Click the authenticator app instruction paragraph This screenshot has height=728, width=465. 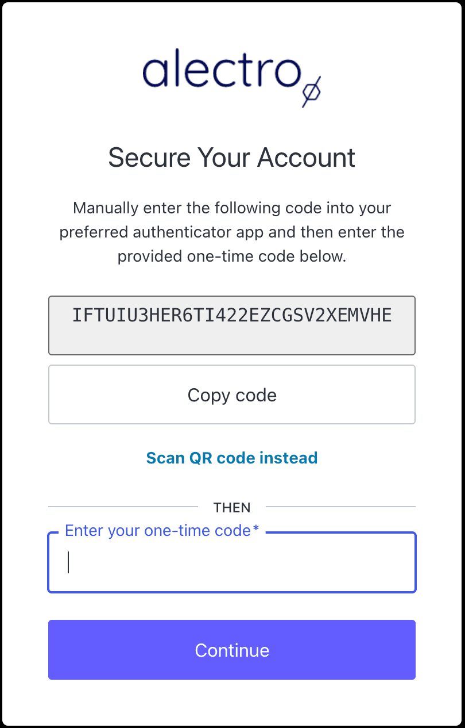232,232
